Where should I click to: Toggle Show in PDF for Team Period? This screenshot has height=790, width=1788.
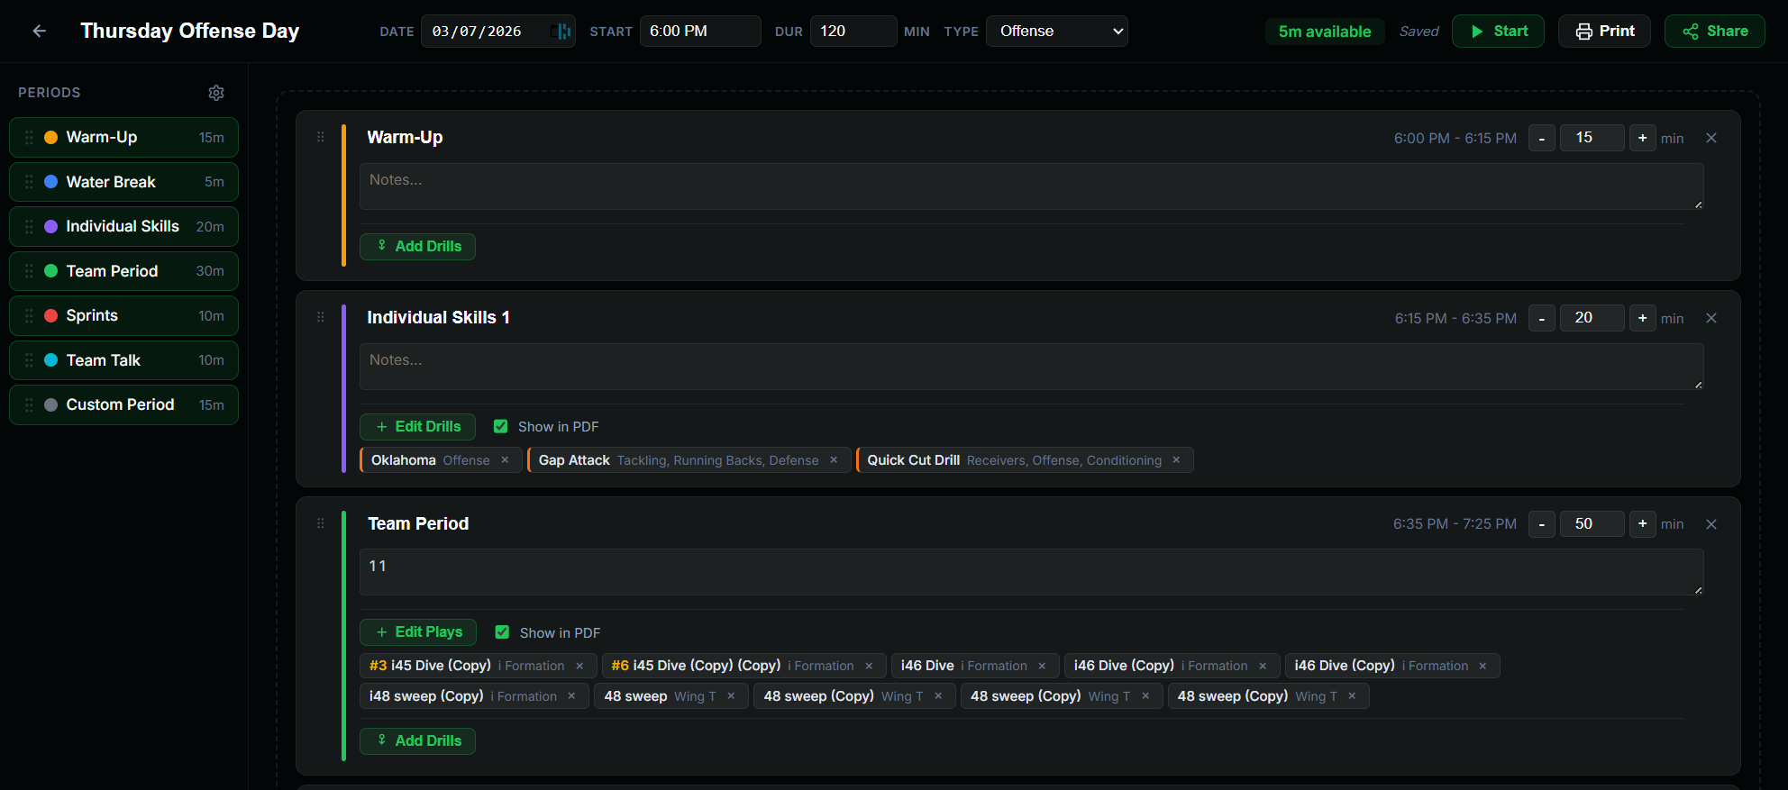(x=502, y=632)
